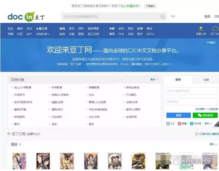This screenshot has height=171, width=219.
Task: Open the 幼儿/小学教育 category
Action: click(23, 88)
